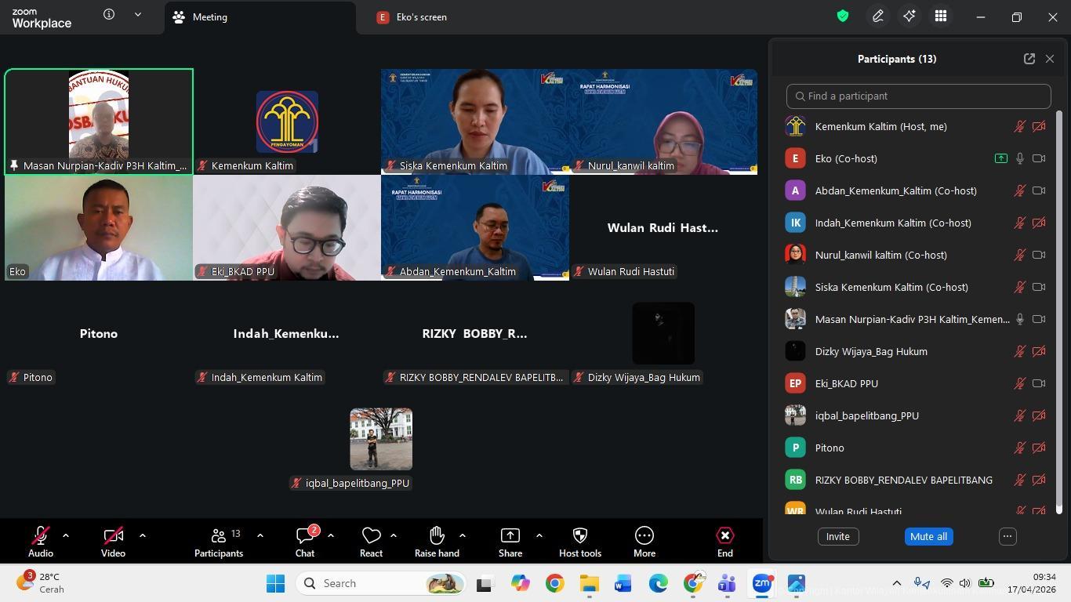Click the participants list scrollbar
1071x602 pixels.
click(x=1059, y=314)
